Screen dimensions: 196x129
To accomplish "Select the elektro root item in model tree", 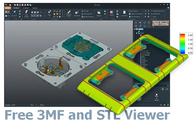I will (x=141, y=29).
